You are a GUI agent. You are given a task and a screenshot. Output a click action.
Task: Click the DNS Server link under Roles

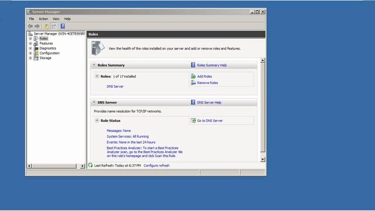pyautogui.click(x=115, y=86)
